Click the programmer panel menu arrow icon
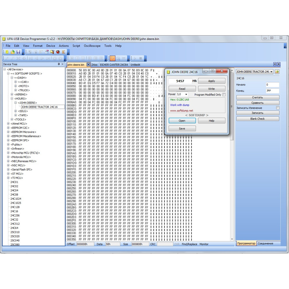 pos(275,64)
